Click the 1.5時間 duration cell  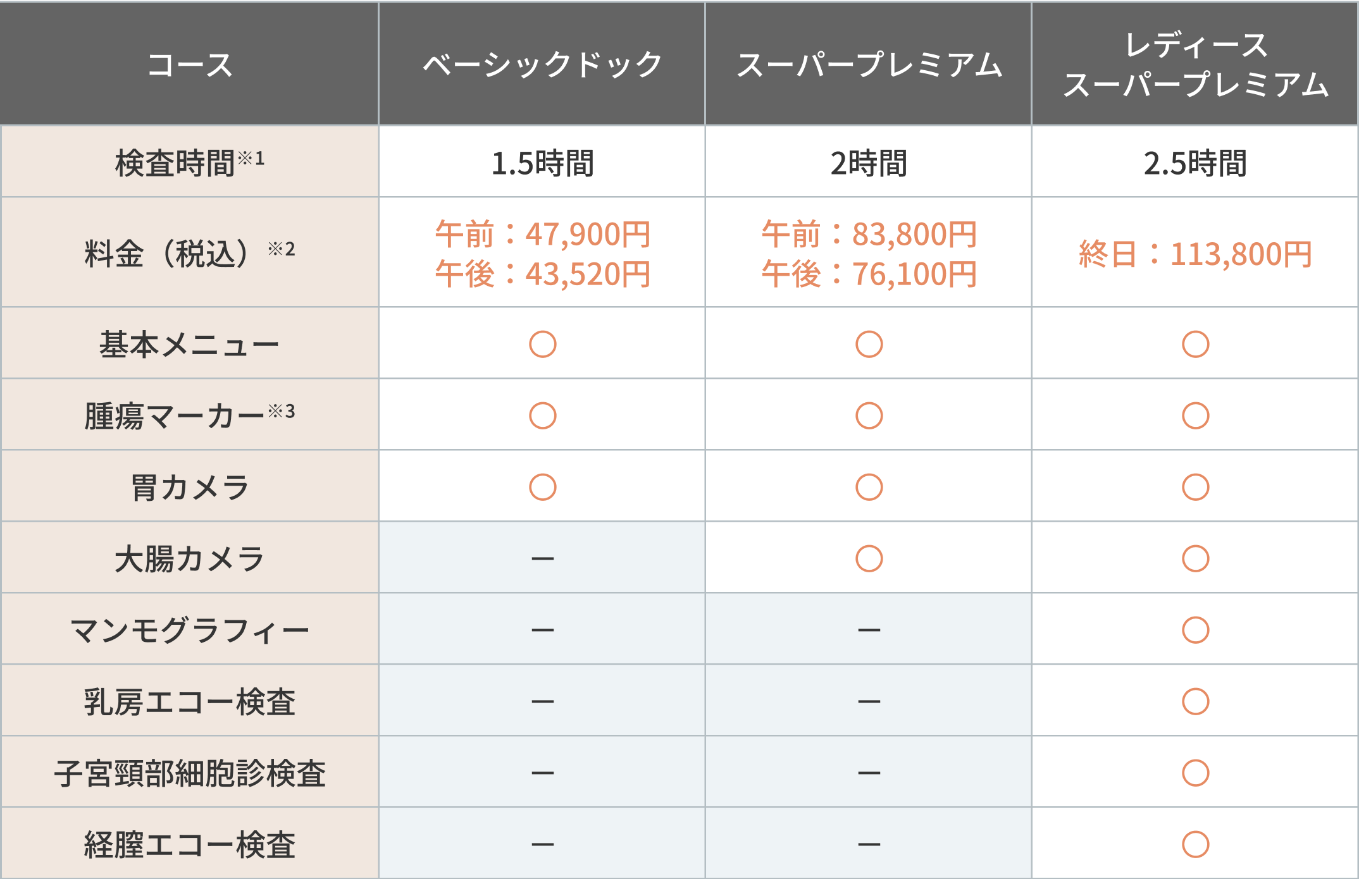542,163
